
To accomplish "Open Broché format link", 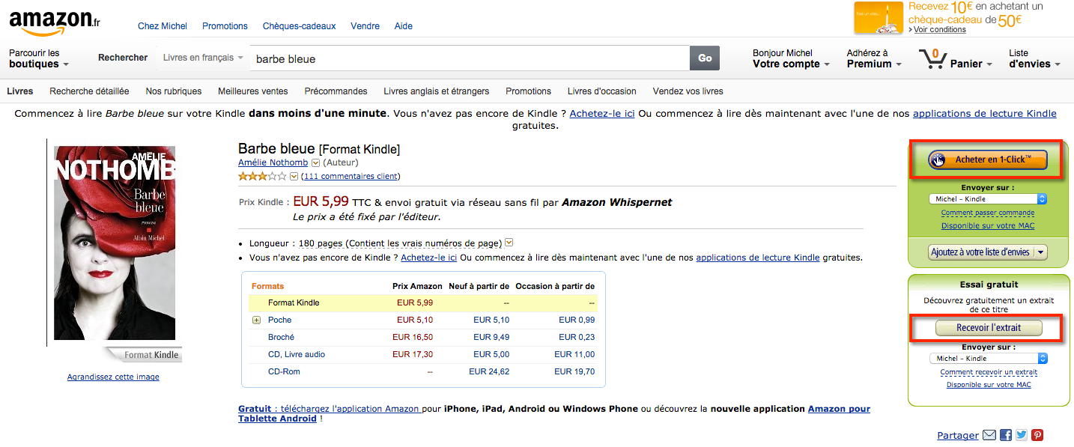I will coord(281,337).
